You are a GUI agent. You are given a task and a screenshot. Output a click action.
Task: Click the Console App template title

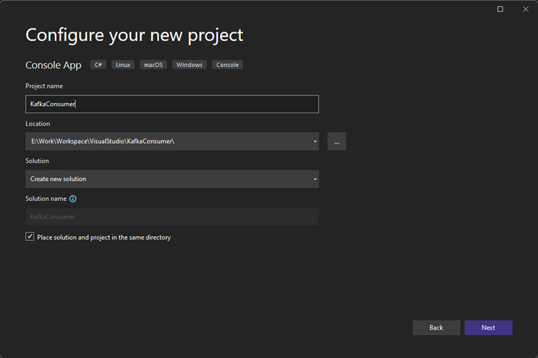tap(53, 65)
